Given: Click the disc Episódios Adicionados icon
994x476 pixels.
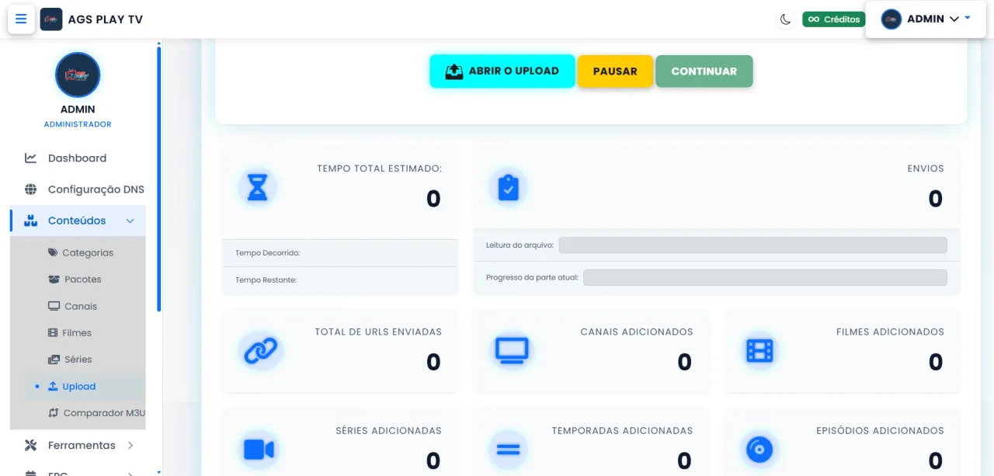Looking at the screenshot, I should click(x=759, y=450).
